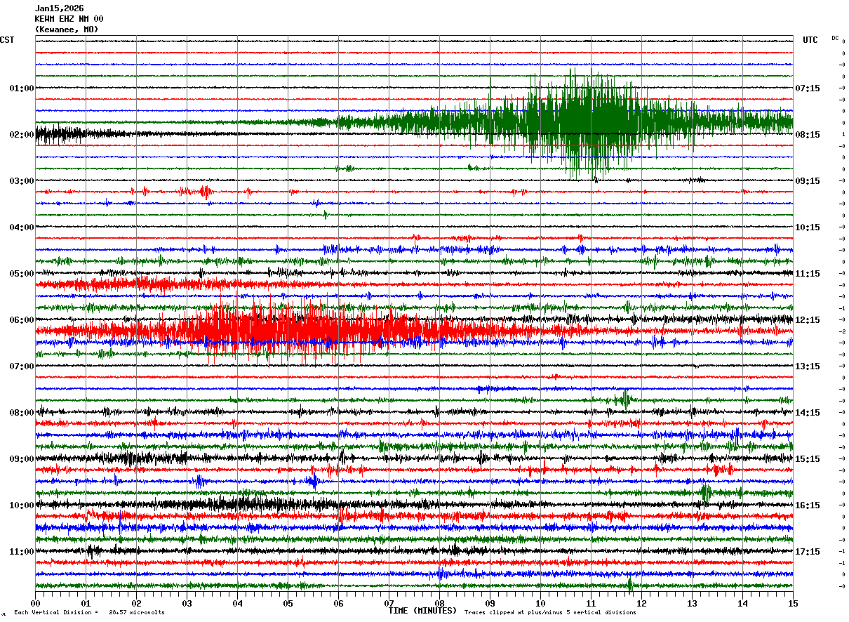849x622 pixels.
Task: Click the UTC timezone label
Action: coord(810,40)
